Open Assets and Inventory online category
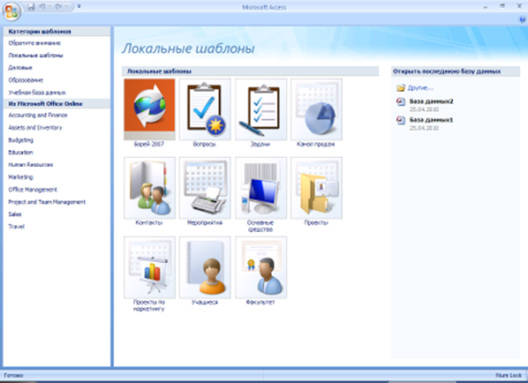Image resolution: width=528 pixels, height=383 pixels. coord(35,128)
